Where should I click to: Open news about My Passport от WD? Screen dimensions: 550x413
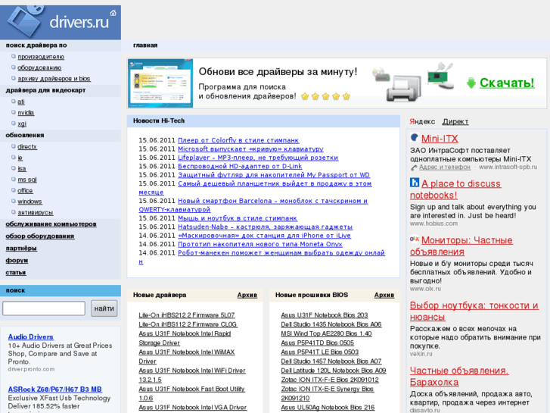[274, 175]
